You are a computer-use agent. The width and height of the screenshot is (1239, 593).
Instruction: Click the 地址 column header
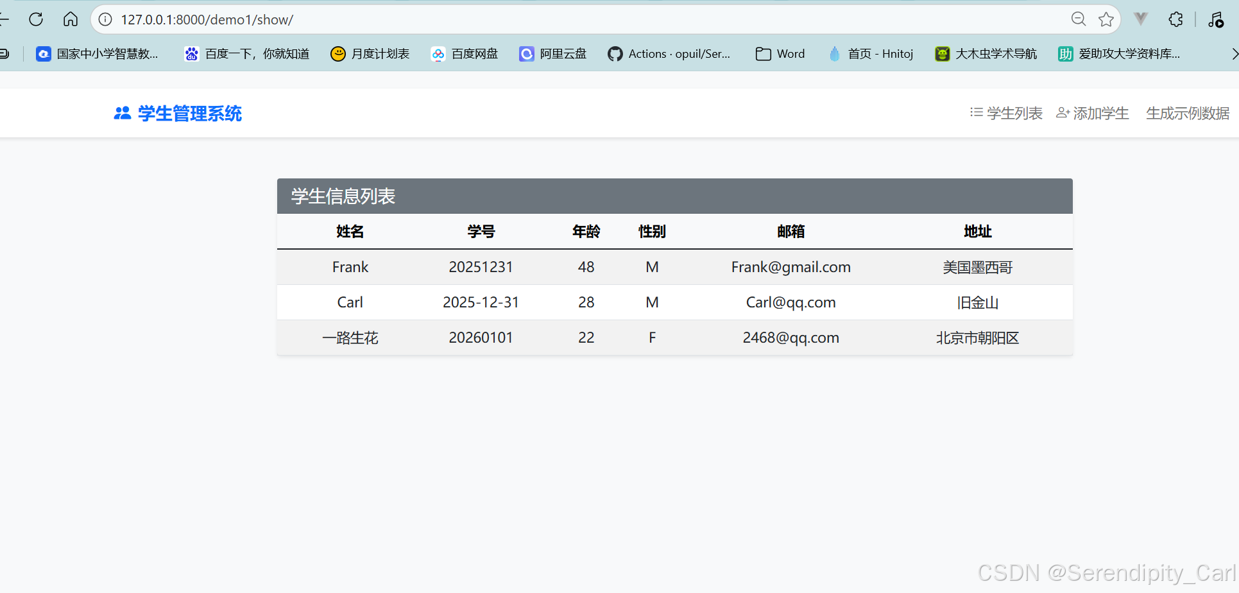point(977,232)
